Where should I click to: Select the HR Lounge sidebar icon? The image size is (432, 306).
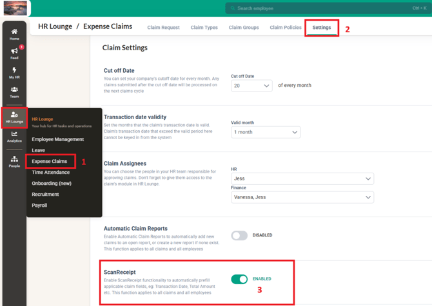click(x=14, y=117)
